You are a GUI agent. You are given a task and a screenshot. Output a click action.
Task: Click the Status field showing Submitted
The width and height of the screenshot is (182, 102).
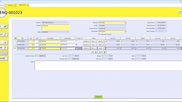pos(55,32)
